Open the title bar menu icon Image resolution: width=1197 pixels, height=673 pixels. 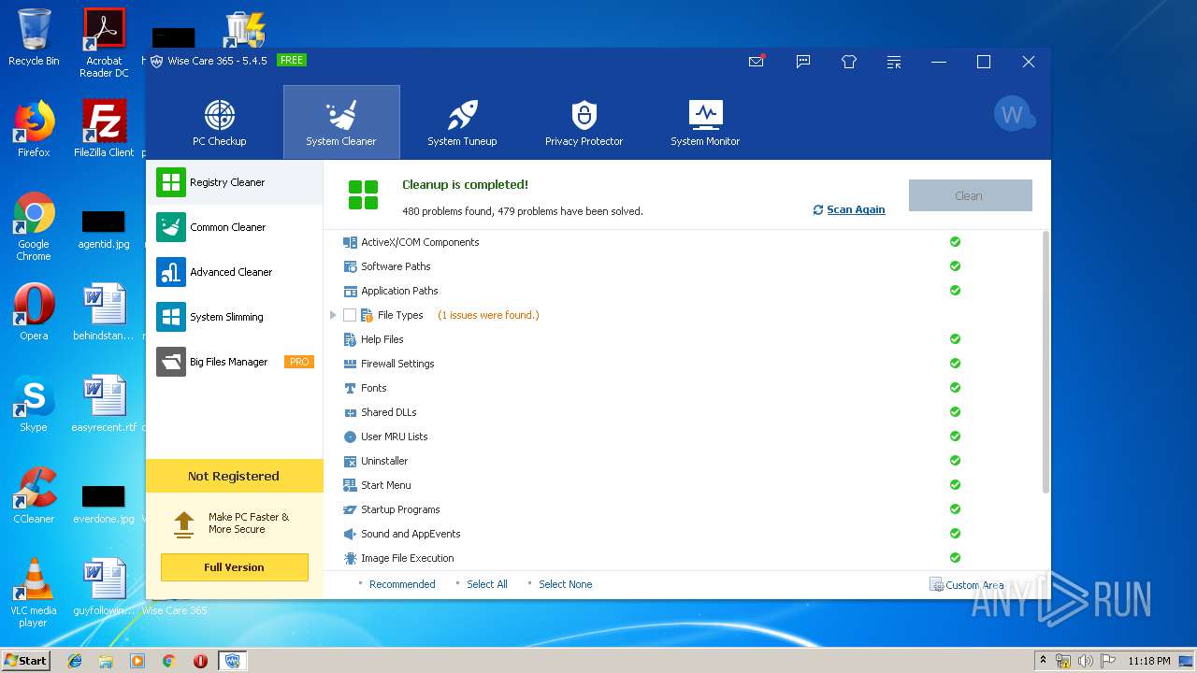tap(894, 62)
